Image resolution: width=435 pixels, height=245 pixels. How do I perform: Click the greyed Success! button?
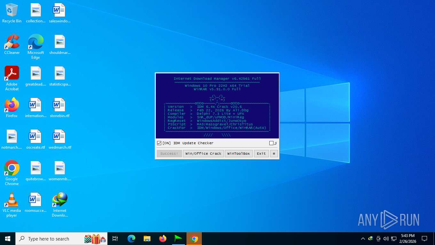pyautogui.click(x=169, y=153)
